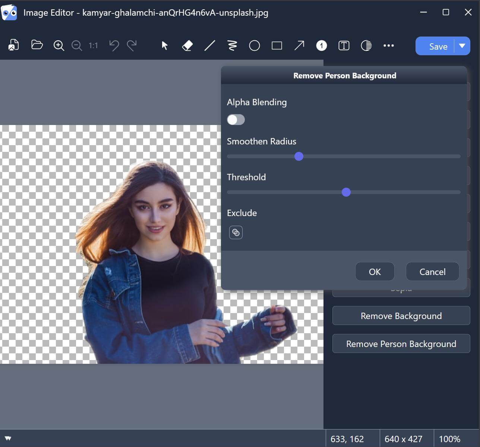The image size is (480, 447).
Task: Cancel the Remove Person Background dialog
Action: pyautogui.click(x=432, y=271)
